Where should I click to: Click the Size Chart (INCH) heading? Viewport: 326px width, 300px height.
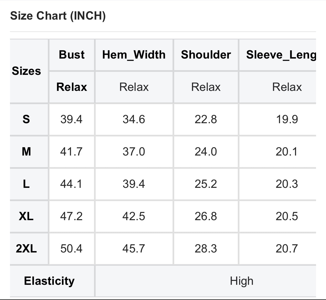coord(58,16)
